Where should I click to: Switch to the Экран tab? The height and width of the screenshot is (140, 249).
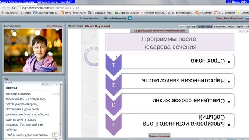pyautogui.click(x=240, y=26)
